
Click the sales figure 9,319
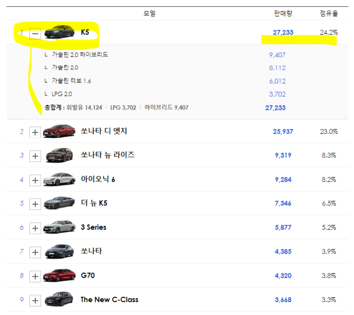coord(283,156)
